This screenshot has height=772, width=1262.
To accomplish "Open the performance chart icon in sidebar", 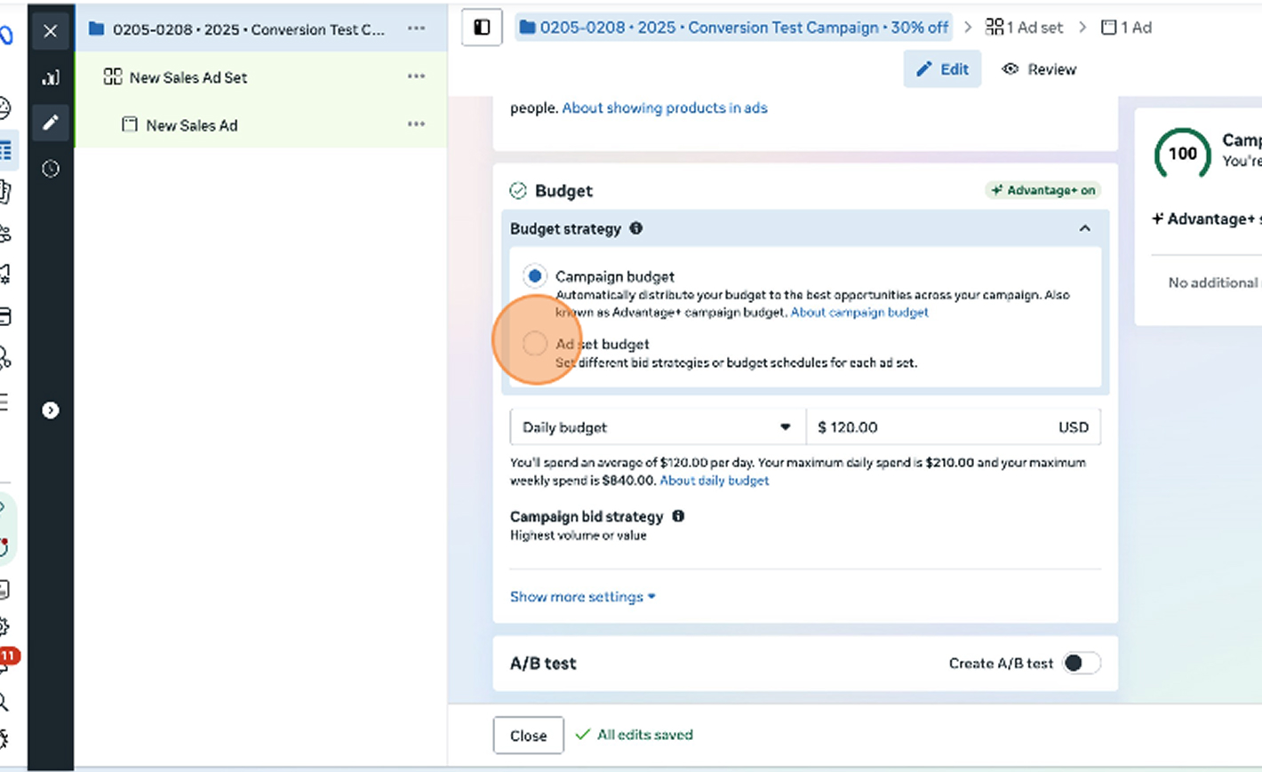I will (51, 78).
